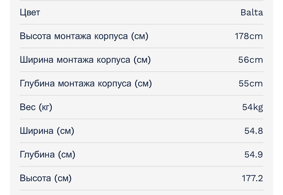Click the Глубина (см) label
The image size is (283, 195).
48,154
